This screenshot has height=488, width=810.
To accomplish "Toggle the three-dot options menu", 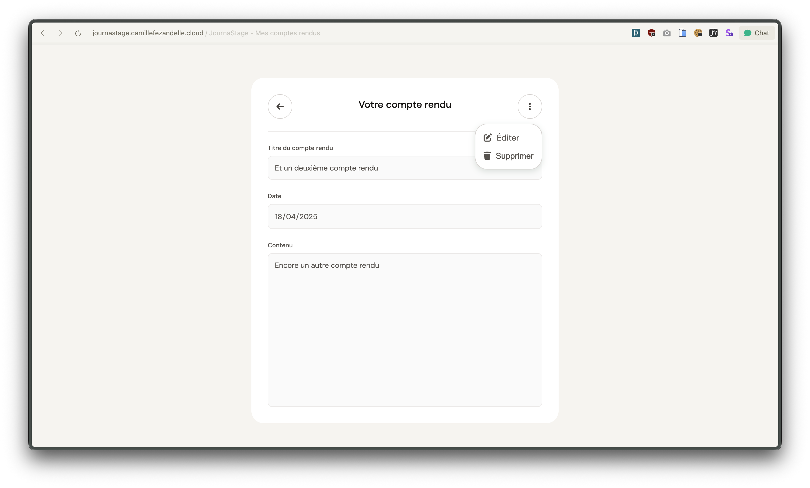I will click(530, 106).
